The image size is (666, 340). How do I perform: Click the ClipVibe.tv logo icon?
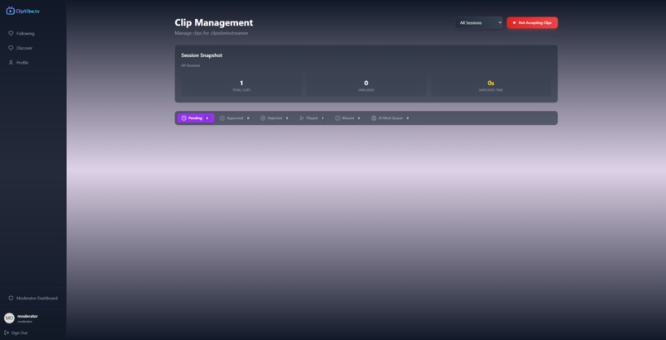10,11
